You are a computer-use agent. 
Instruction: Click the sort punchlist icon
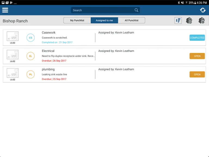click(178, 20)
